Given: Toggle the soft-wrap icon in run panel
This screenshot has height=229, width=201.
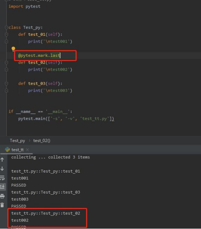Looking at the screenshot, I should click(2, 178).
